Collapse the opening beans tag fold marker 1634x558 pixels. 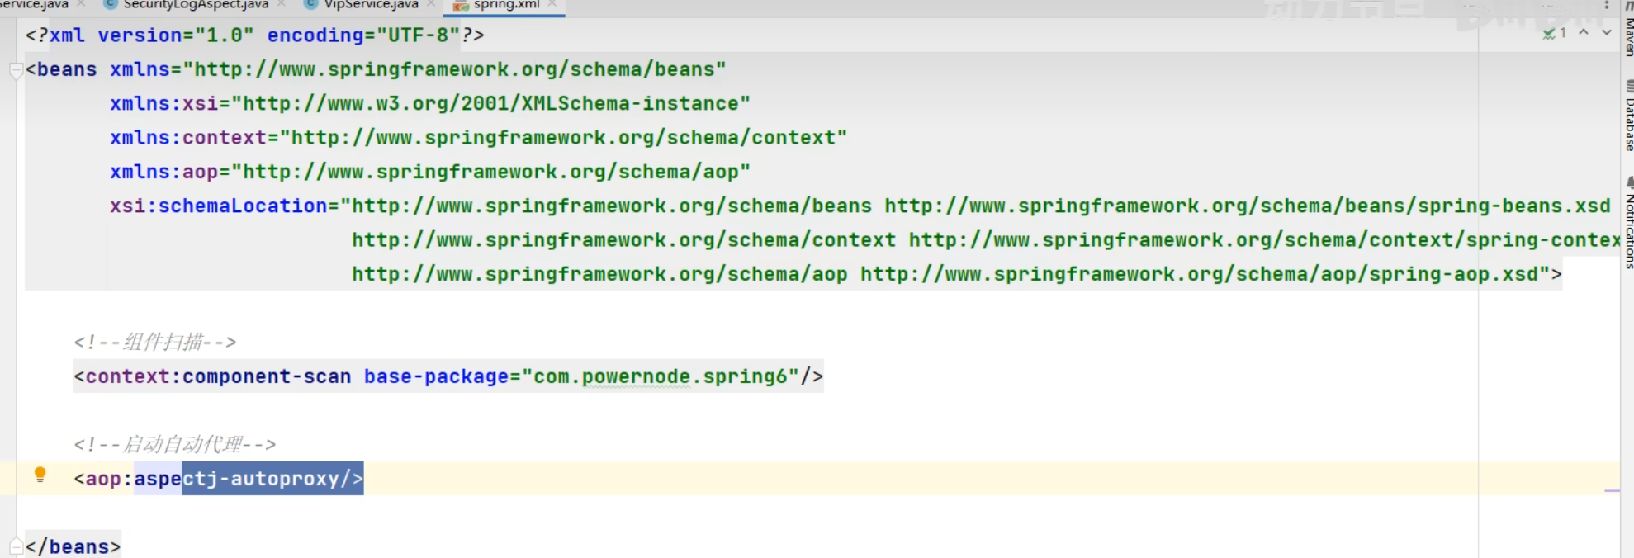(x=16, y=71)
